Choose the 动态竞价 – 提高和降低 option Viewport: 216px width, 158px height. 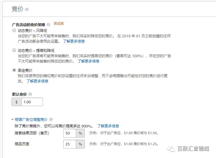[x=14, y=50]
